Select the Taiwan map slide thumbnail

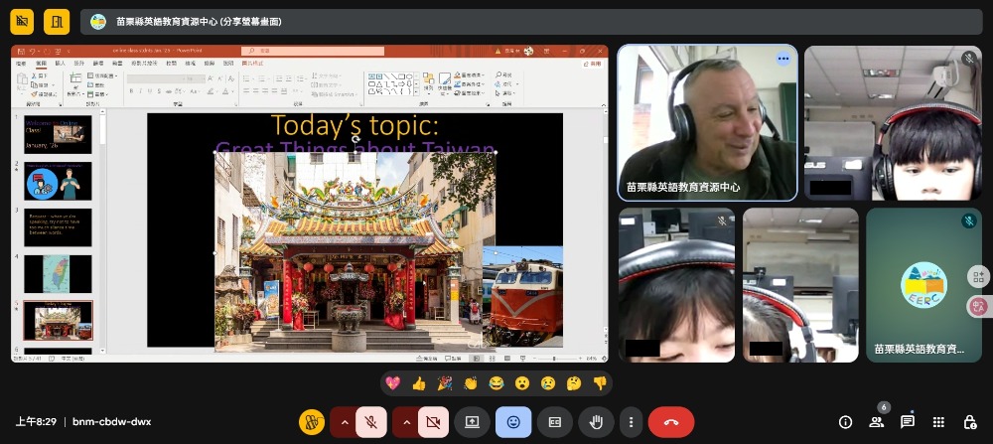point(58,274)
